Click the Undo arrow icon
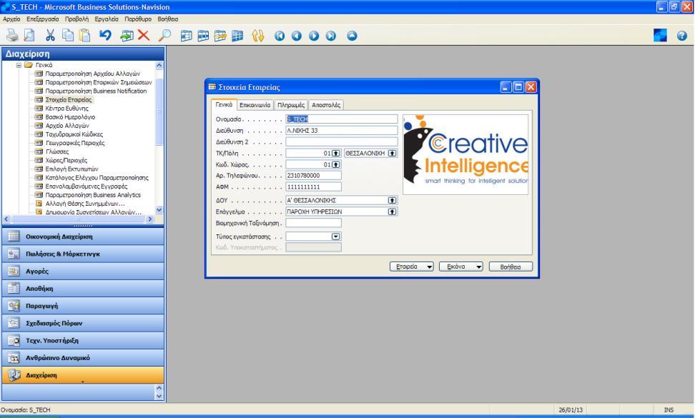The image size is (695, 418). (x=105, y=36)
